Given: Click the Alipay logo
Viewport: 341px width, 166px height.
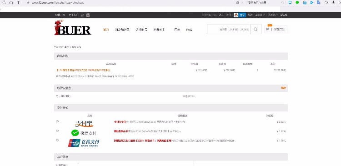Looking at the screenshot, I should click(84, 124).
